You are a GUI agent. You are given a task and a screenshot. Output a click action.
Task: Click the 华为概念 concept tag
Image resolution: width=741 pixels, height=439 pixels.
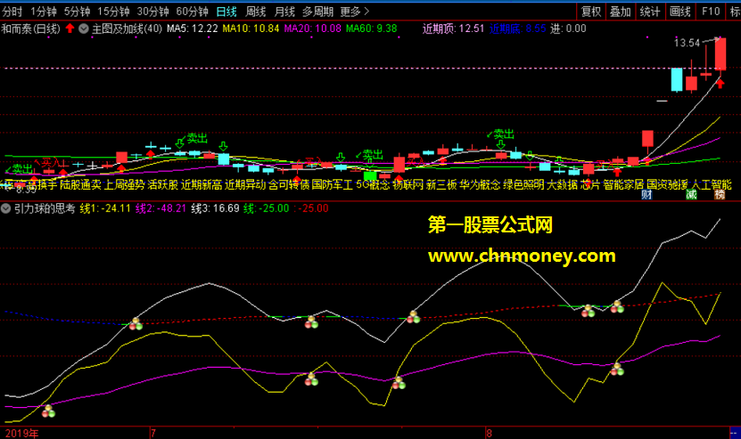(x=480, y=184)
